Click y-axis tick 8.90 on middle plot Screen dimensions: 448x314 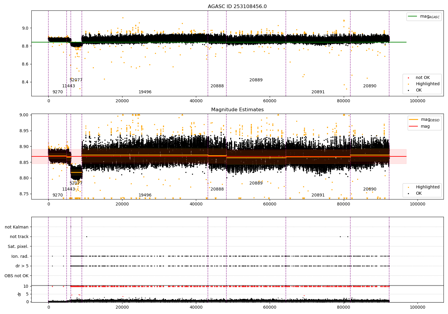[x=24, y=147]
